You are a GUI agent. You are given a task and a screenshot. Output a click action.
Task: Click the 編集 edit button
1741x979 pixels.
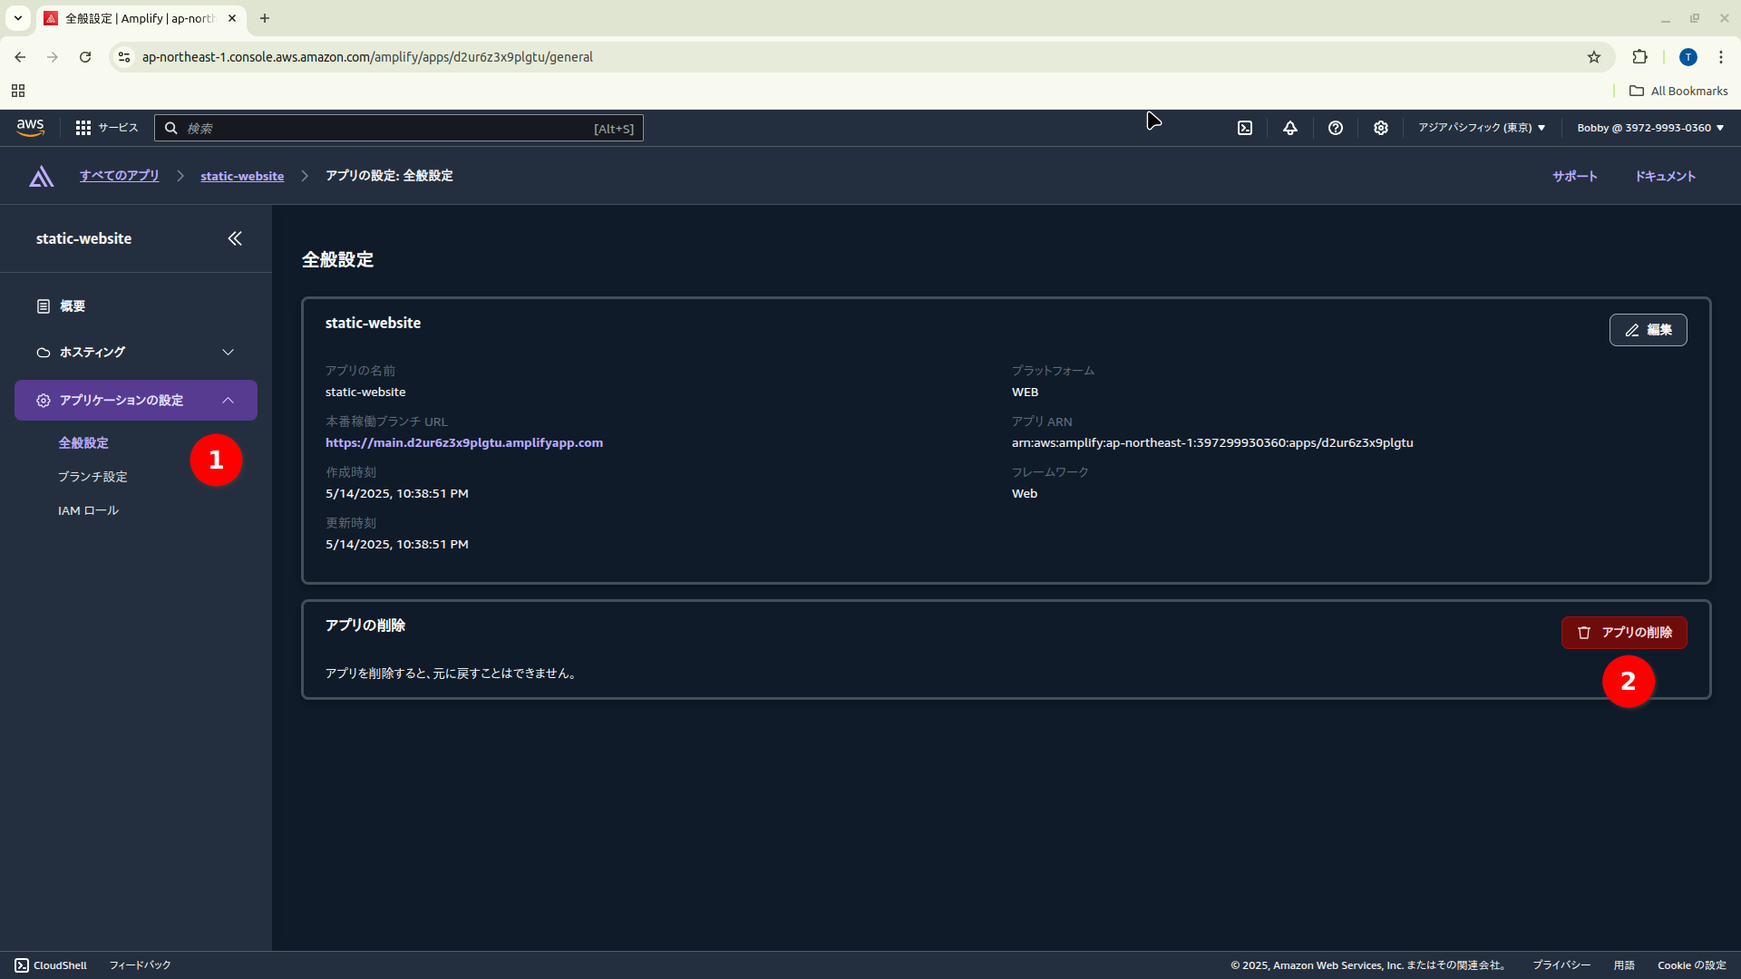tap(1648, 330)
